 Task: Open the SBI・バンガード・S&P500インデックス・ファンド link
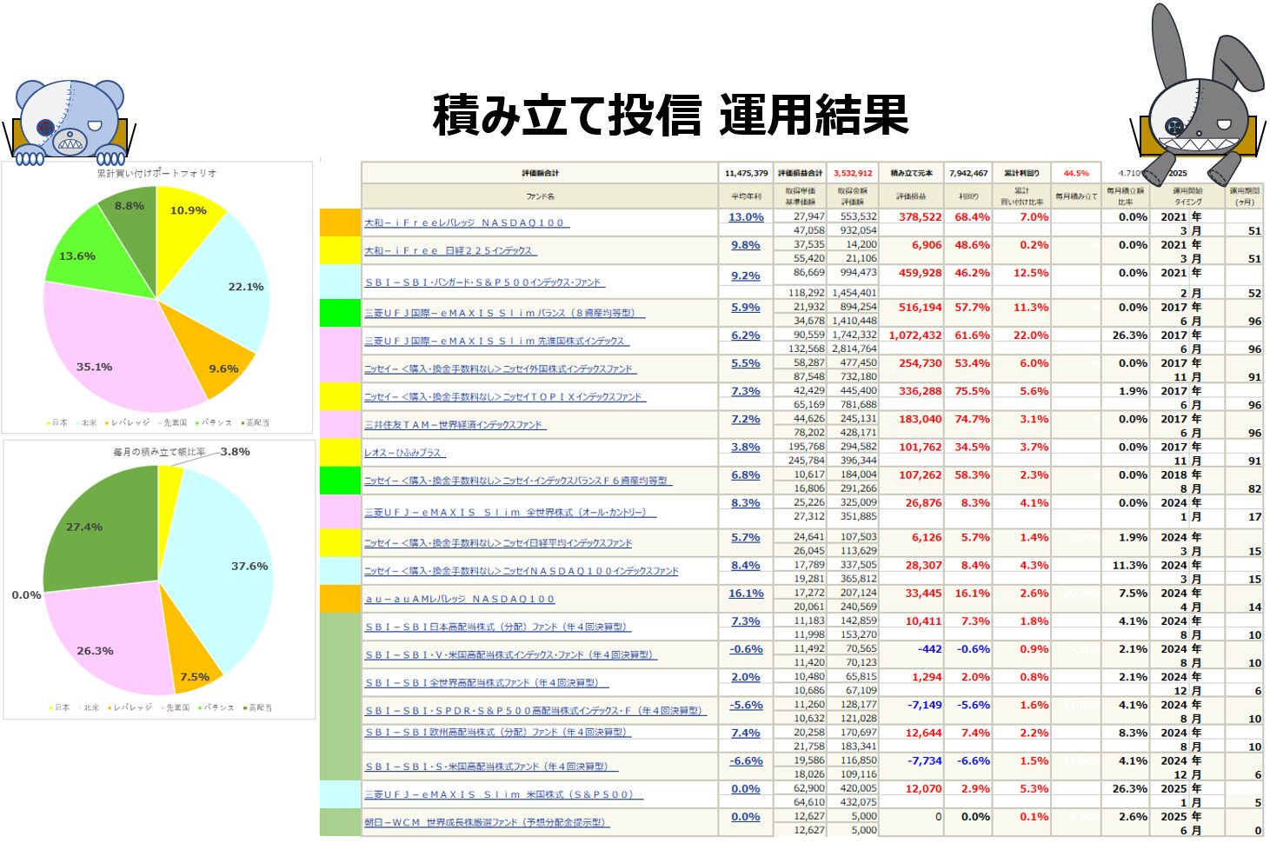point(484,282)
